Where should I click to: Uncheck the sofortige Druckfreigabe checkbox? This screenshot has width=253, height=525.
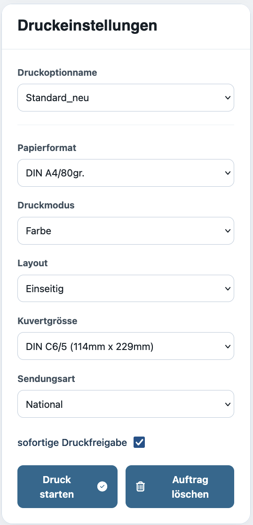coord(139,442)
